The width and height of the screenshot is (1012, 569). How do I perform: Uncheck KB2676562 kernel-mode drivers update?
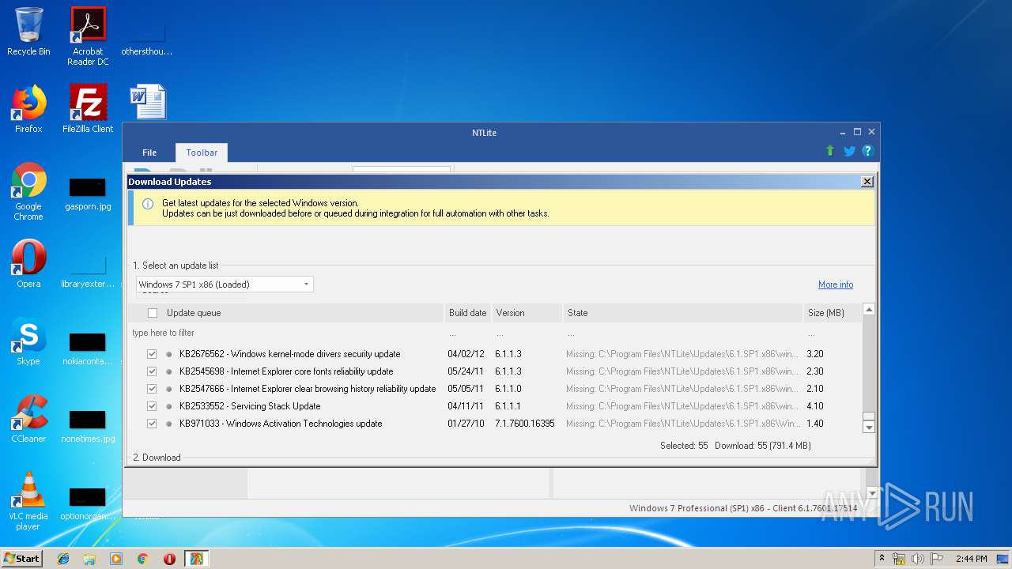point(152,354)
